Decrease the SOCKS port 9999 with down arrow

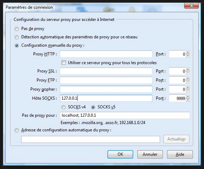[x=188, y=100]
